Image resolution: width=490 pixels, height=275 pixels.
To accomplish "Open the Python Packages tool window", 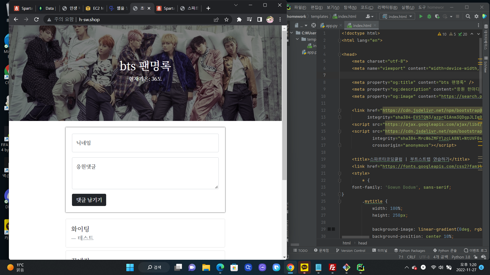I will click(x=410, y=251).
